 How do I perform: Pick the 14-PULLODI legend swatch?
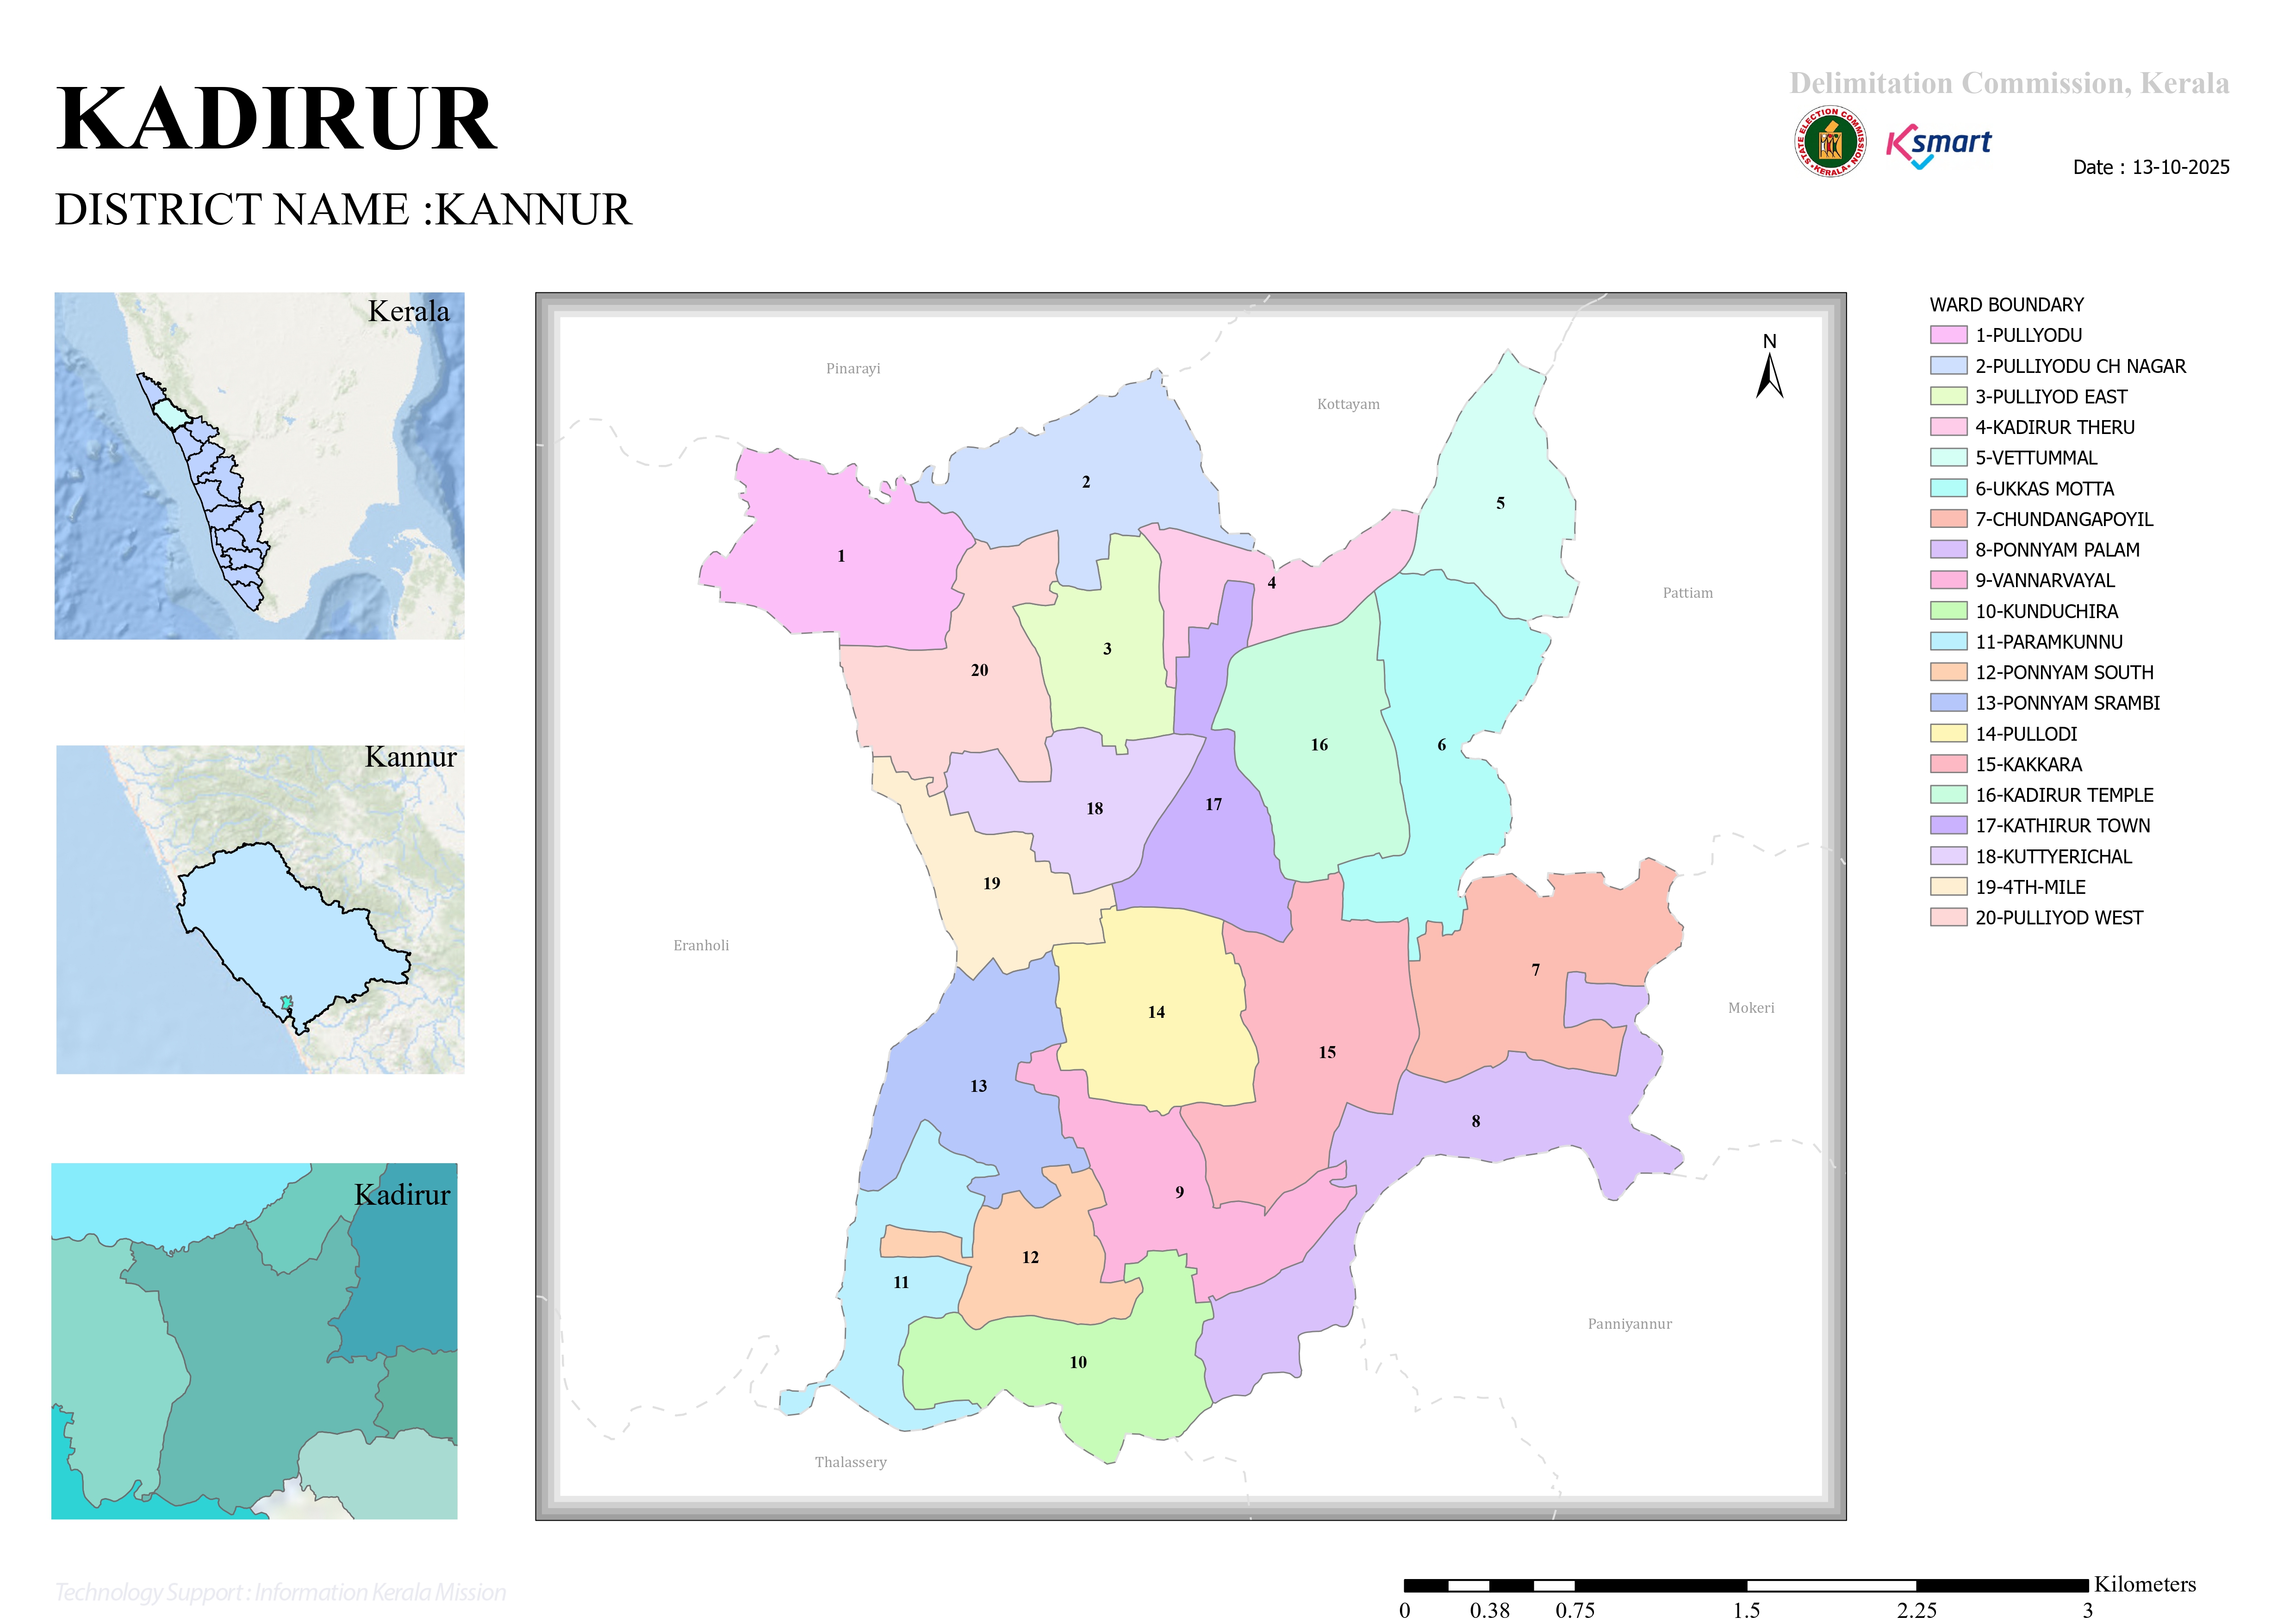[1948, 734]
